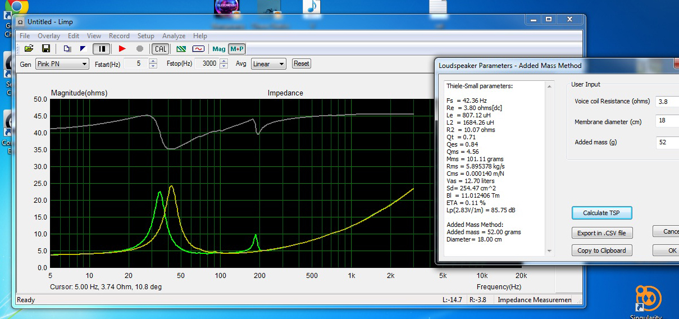Select the 'Lp(2.83V/1m) = 85.75 dB' line
The height and width of the screenshot is (319, 679).
click(x=481, y=211)
